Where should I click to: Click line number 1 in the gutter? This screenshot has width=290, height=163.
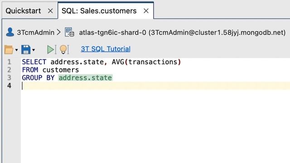[x=9, y=62]
